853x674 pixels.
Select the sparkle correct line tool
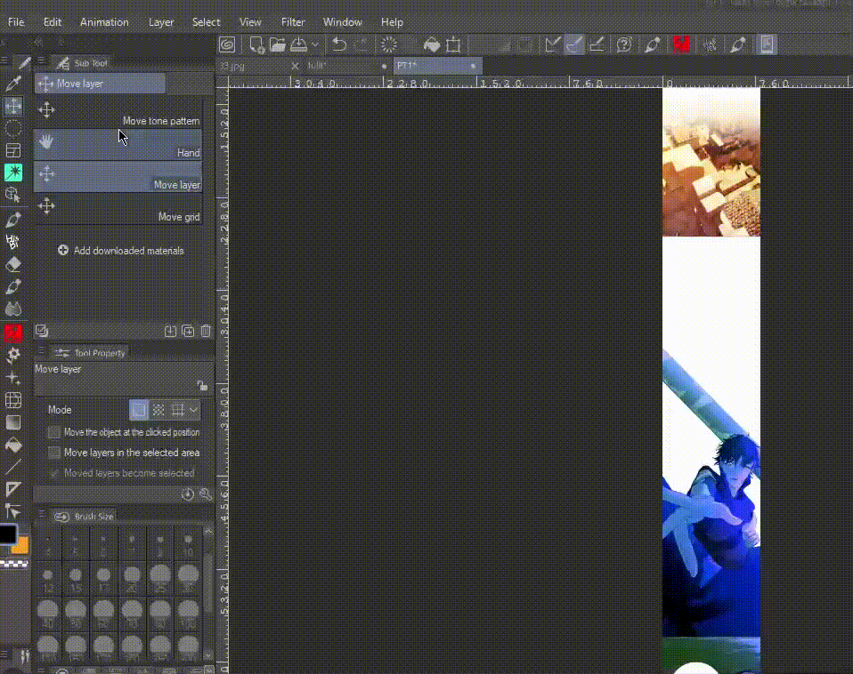[x=13, y=378]
